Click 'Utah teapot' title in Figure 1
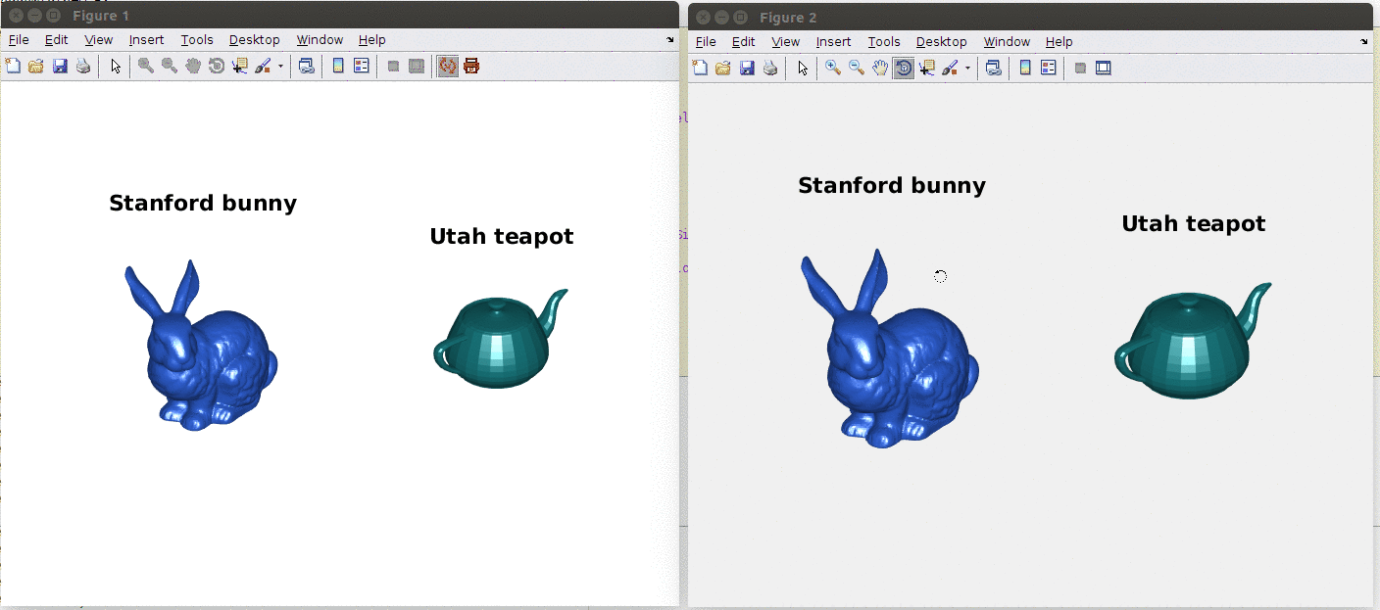Screen dimensions: 1380x610 point(502,236)
